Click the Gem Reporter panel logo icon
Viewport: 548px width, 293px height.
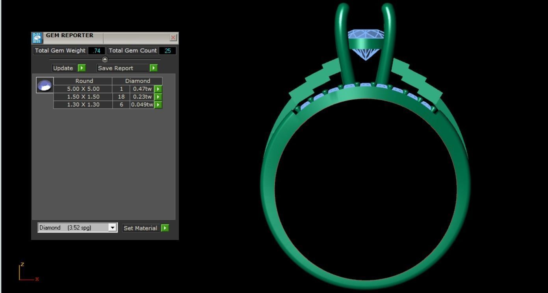pos(37,38)
